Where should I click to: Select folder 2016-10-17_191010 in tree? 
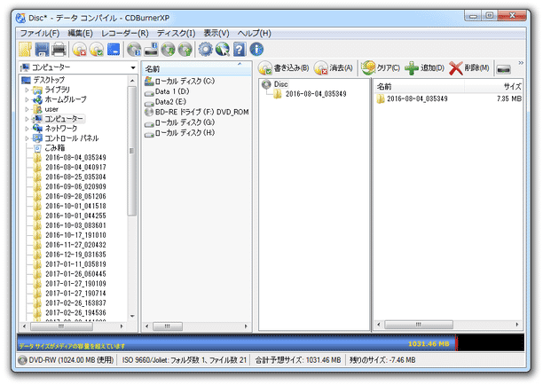point(75,235)
